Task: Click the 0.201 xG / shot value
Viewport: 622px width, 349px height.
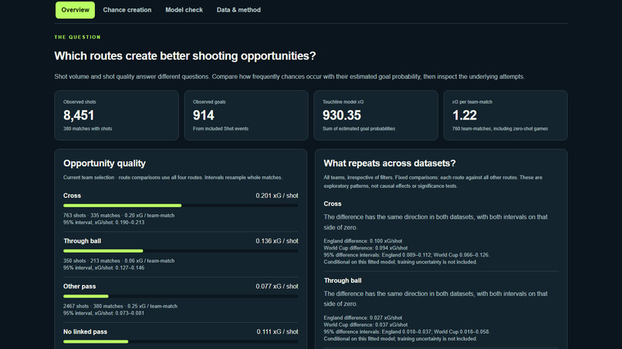Action: coord(277,196)
